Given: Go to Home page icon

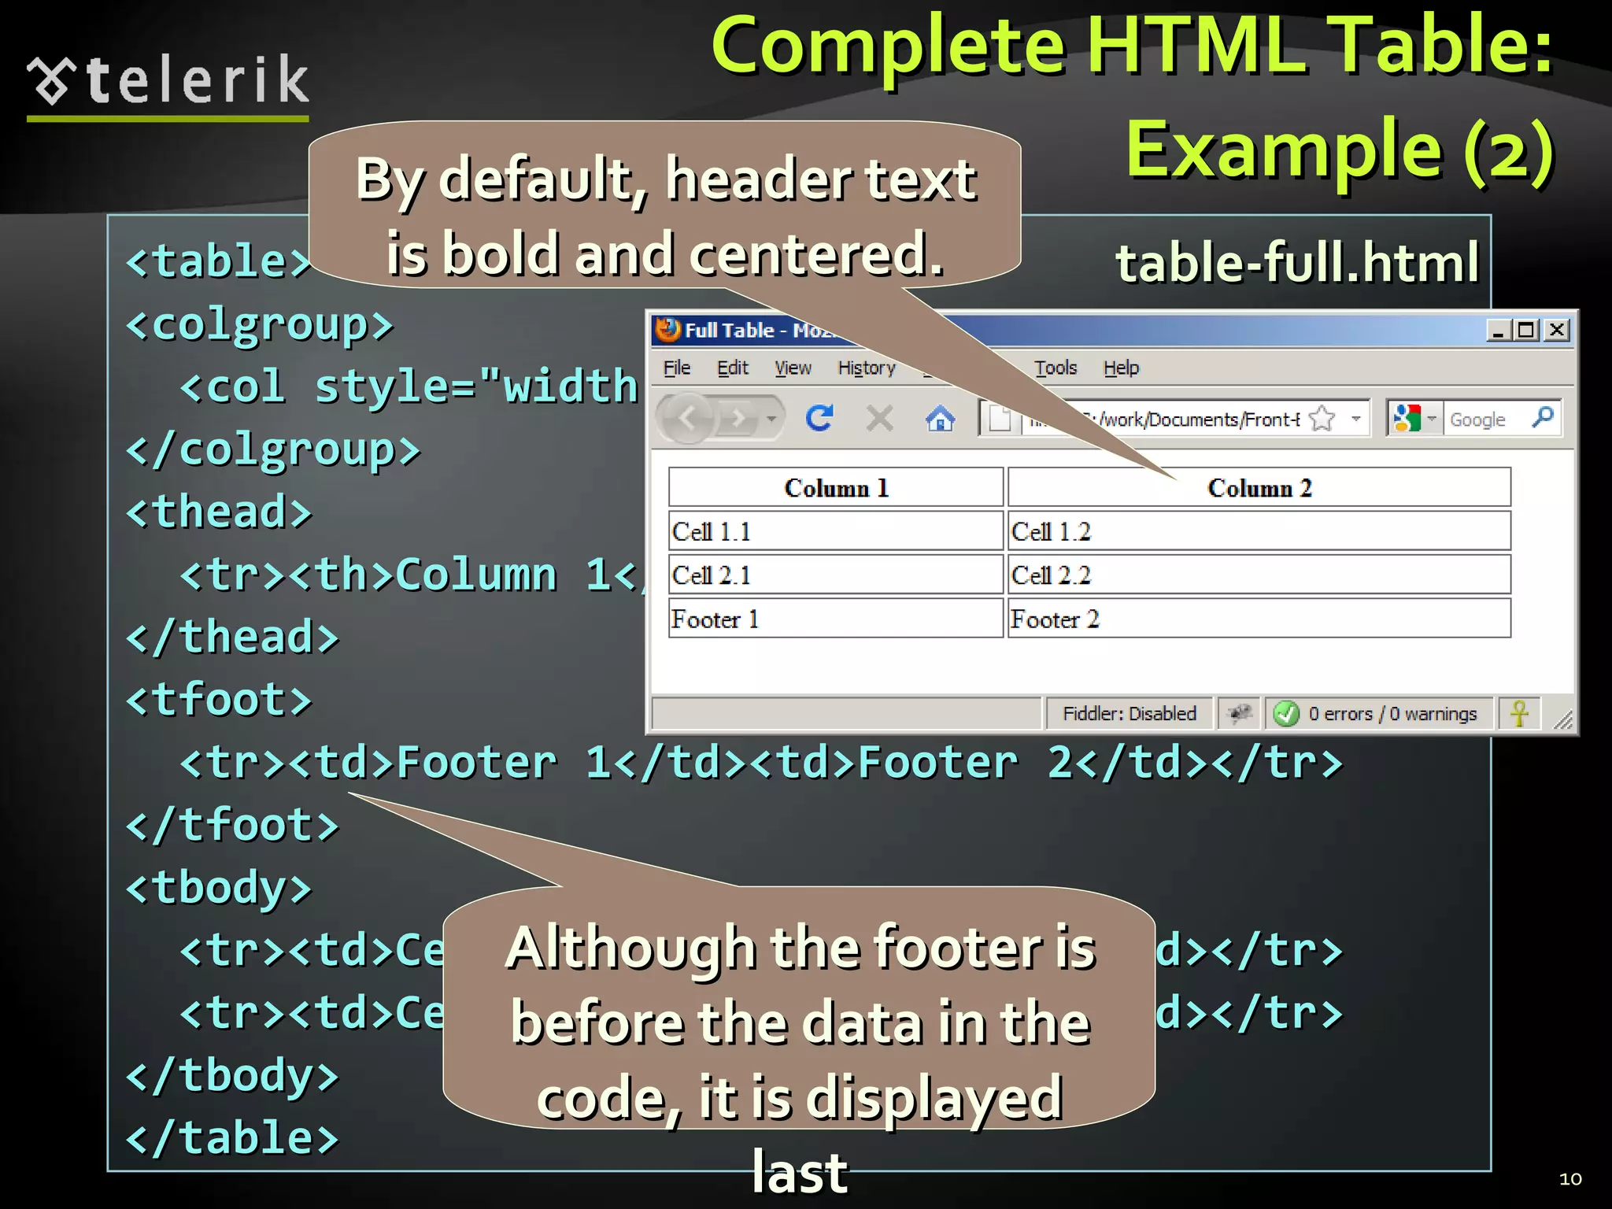Looking at the screenshot, I should tap(940, 418).
